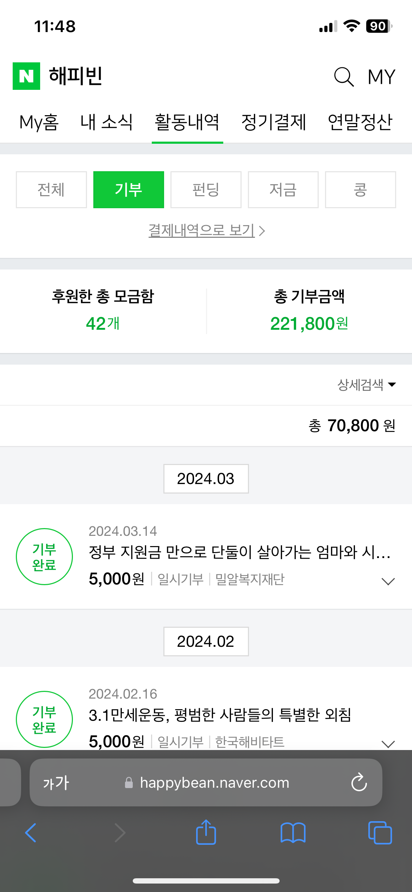412x892 pixels.
Task: Tap the Safari back arrow
Action: point(31,833)
